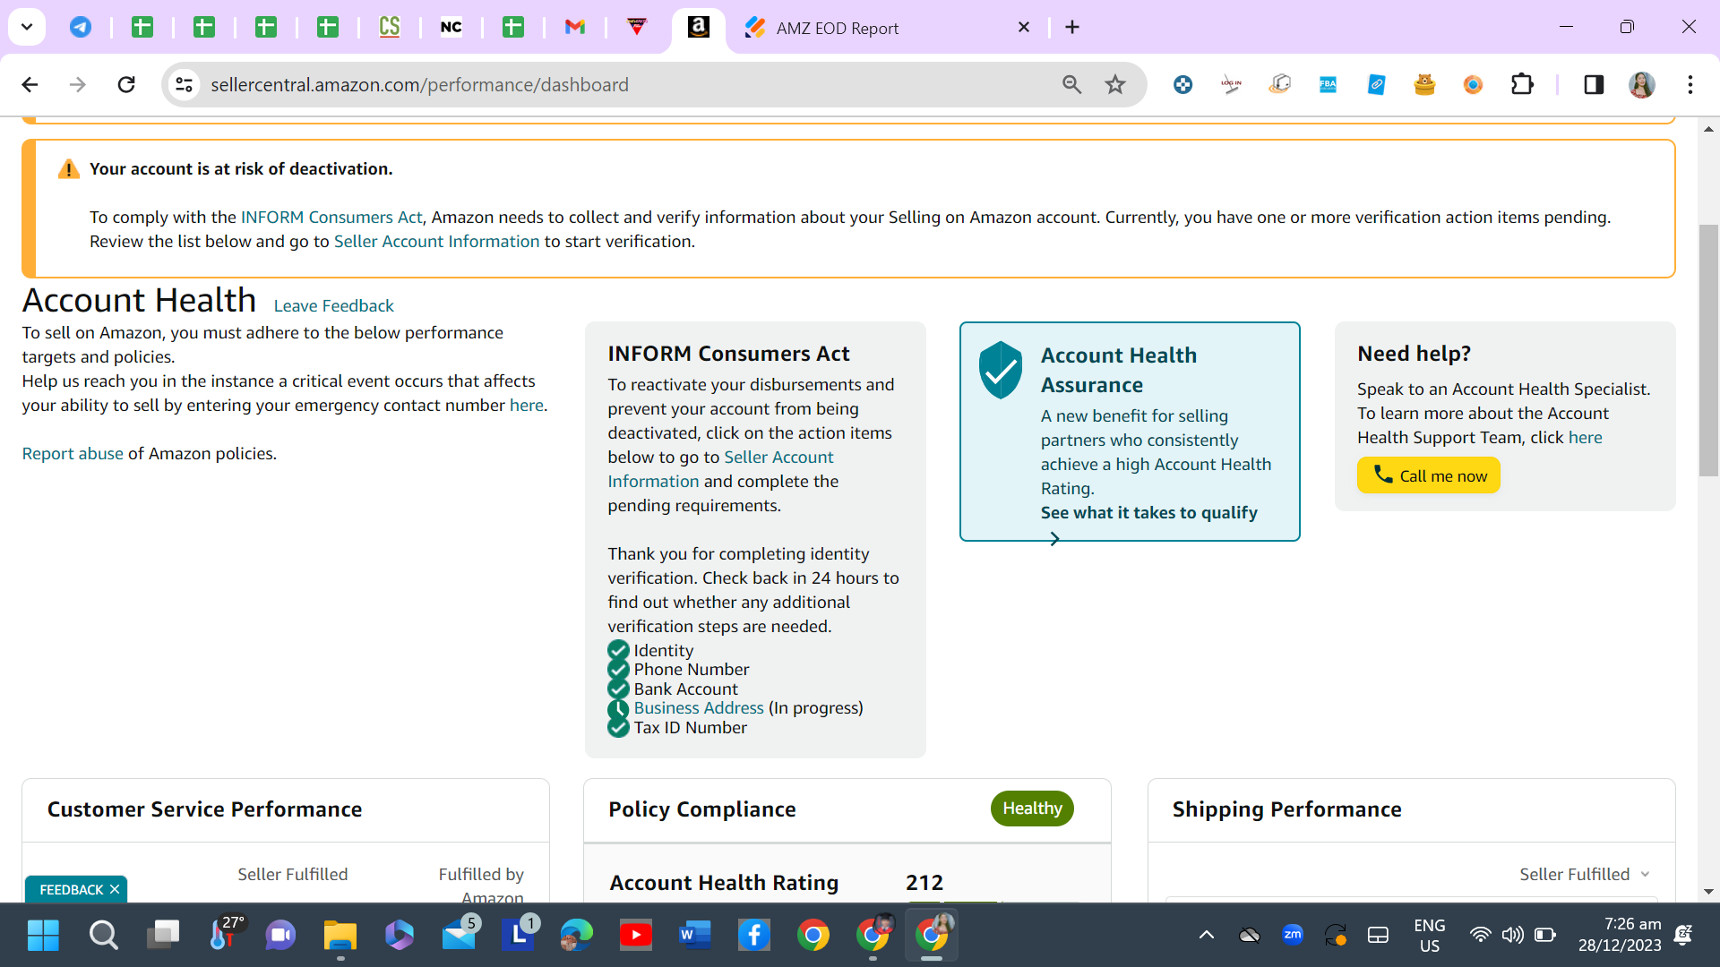
Task: Open the Zoom tray icon
Action: [1293, 935]
